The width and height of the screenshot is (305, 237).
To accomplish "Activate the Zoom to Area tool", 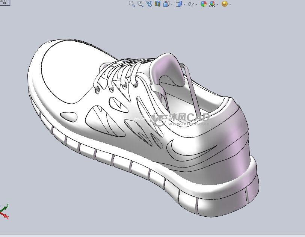I will [x=140, y=4].
